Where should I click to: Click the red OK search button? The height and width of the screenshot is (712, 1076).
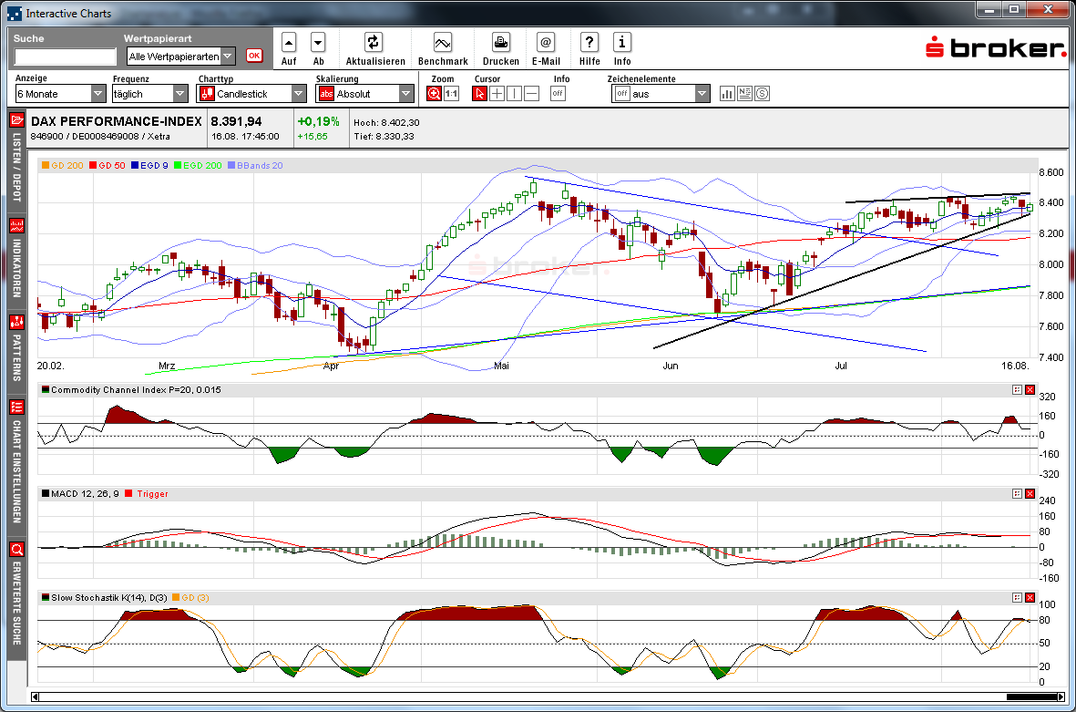(x=254, y=56)
